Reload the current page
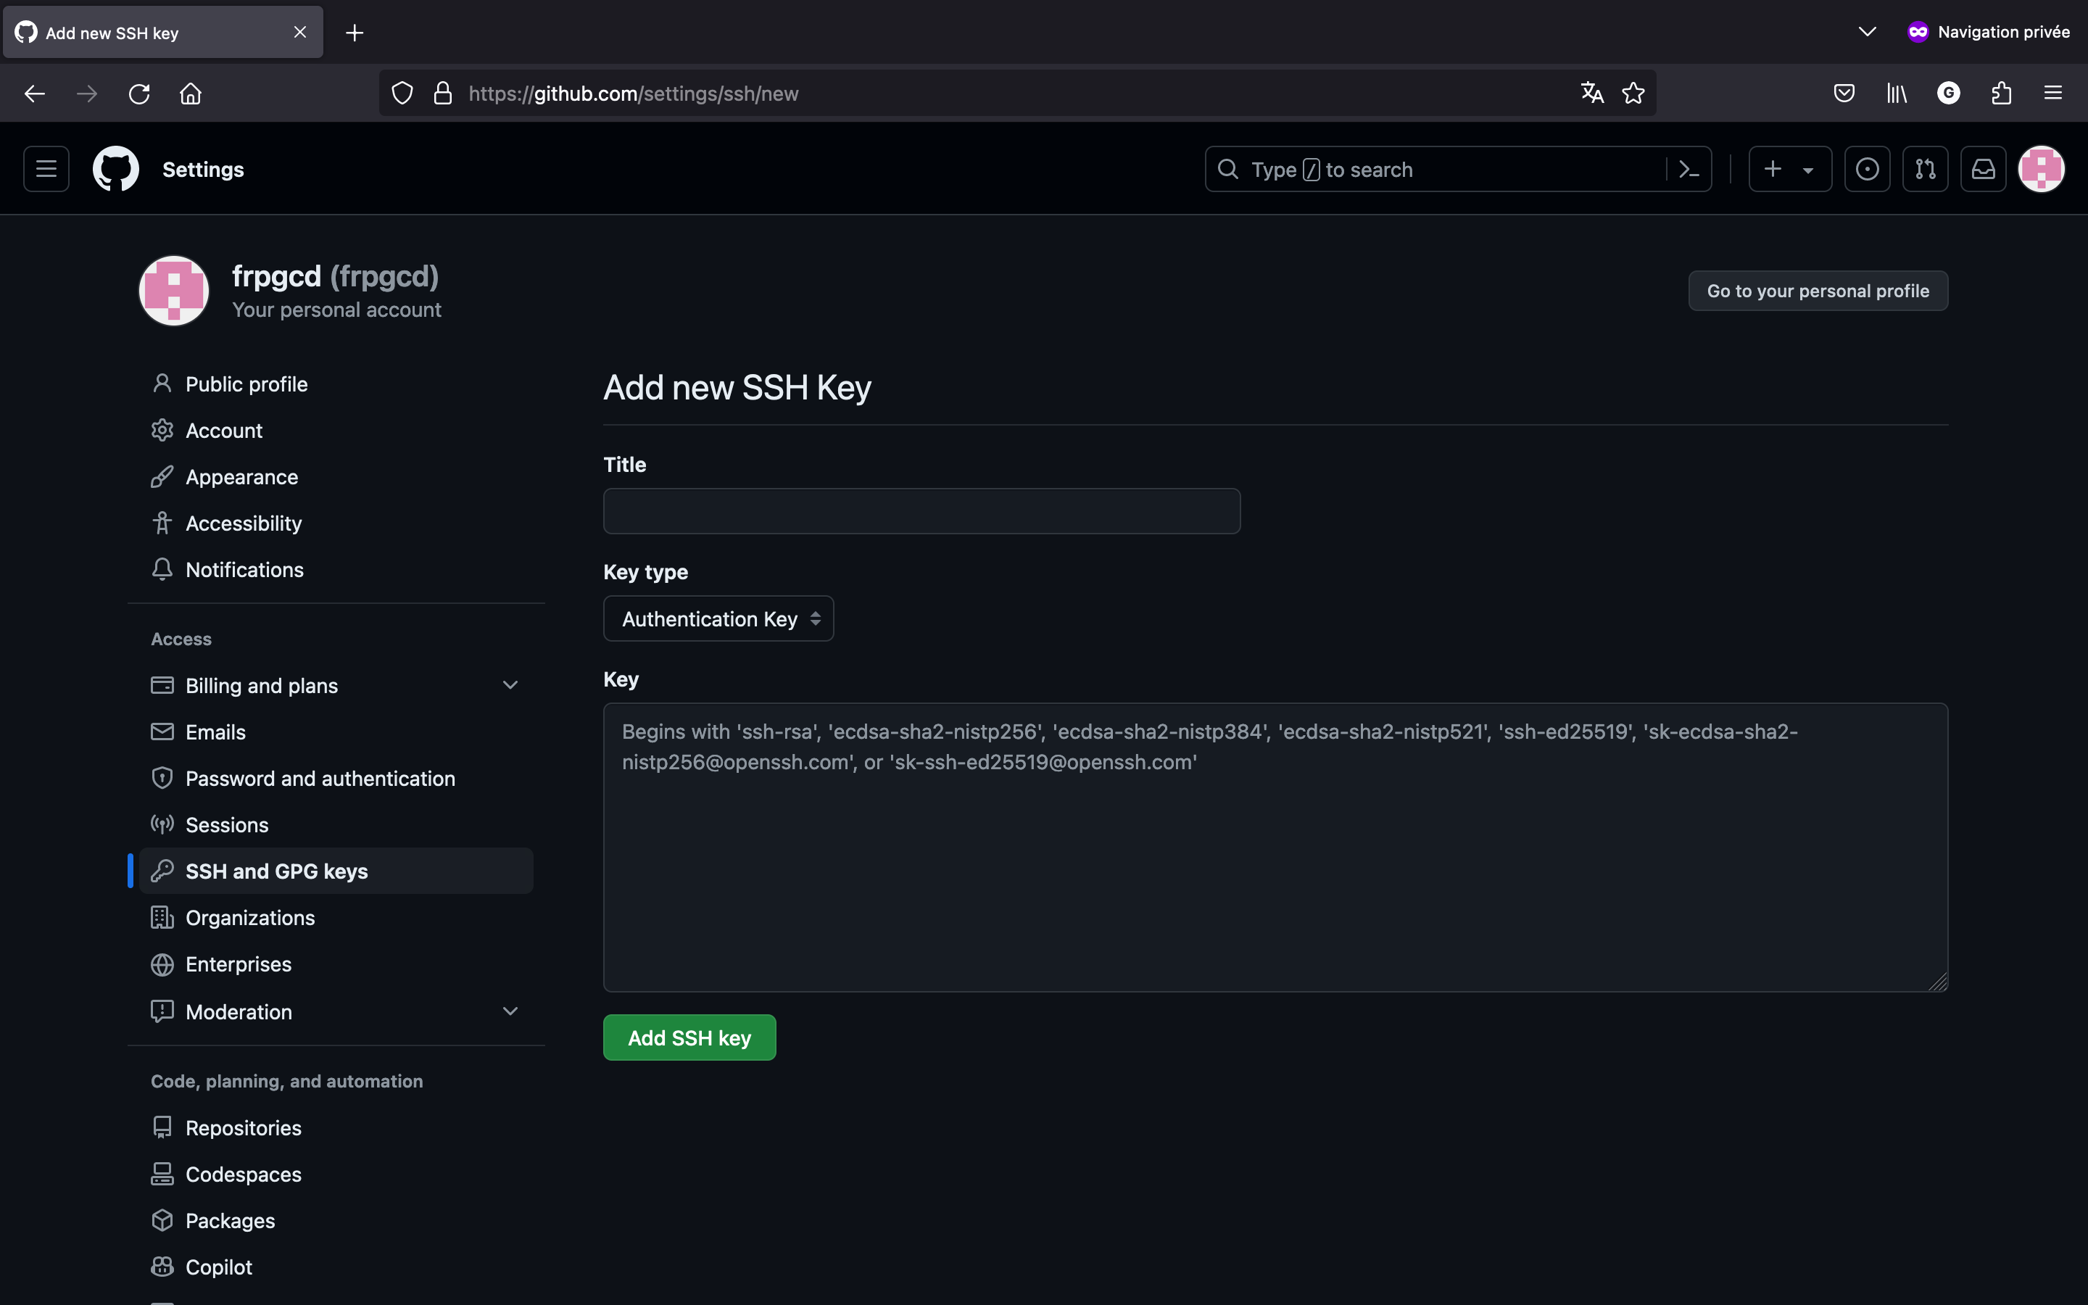Viewport: 2088px width, 1305px height. point(139,94)
